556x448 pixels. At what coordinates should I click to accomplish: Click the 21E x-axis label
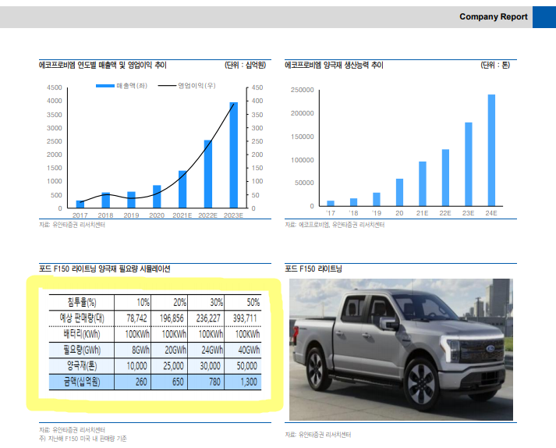(x=423, y=213)
